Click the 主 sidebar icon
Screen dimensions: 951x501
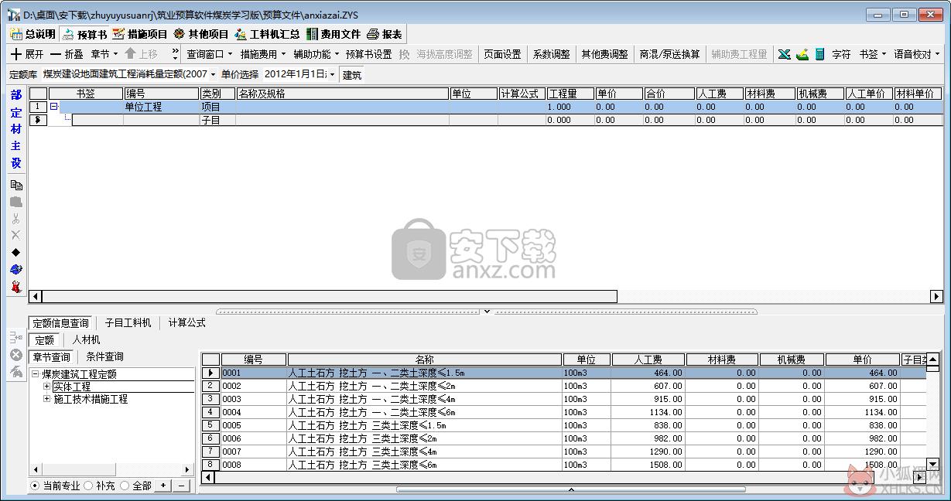click(x=16, y=146)
